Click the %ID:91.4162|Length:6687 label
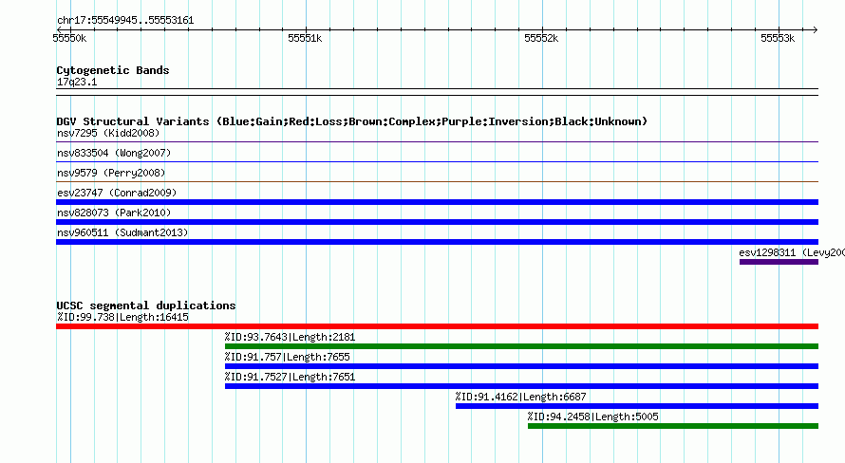This screenshot has height=463, width=845. click(x=520, y=397)
